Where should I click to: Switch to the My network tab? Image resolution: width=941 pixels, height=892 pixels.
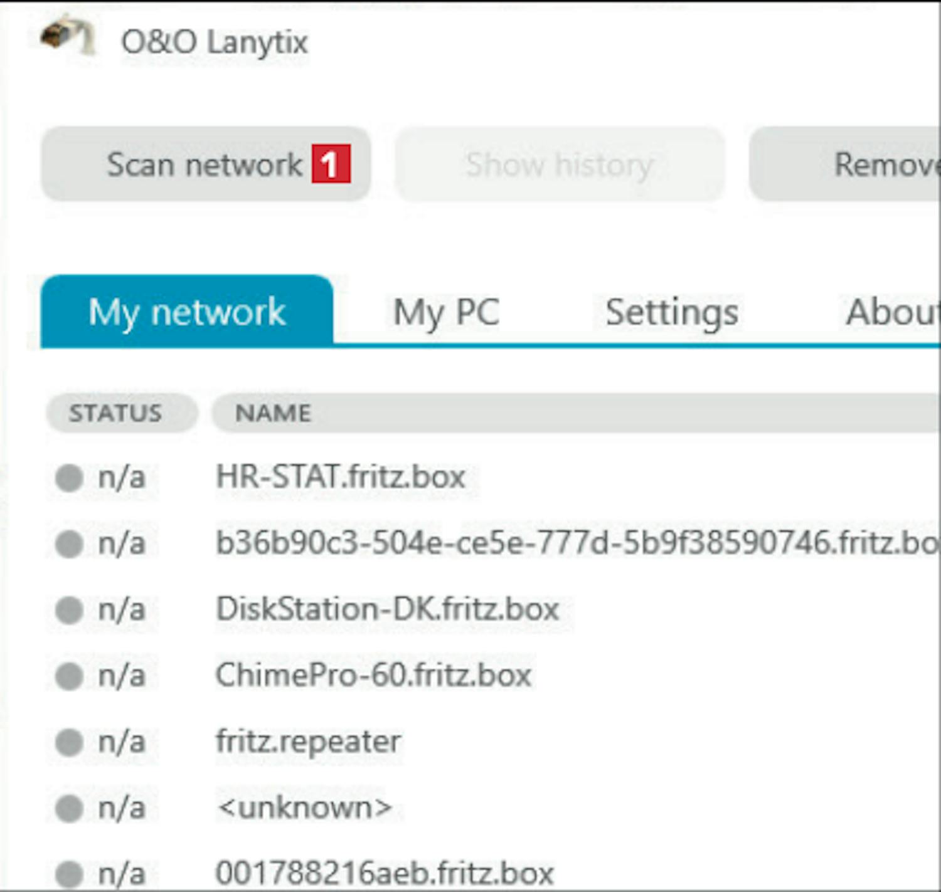[x=187, y=311]
